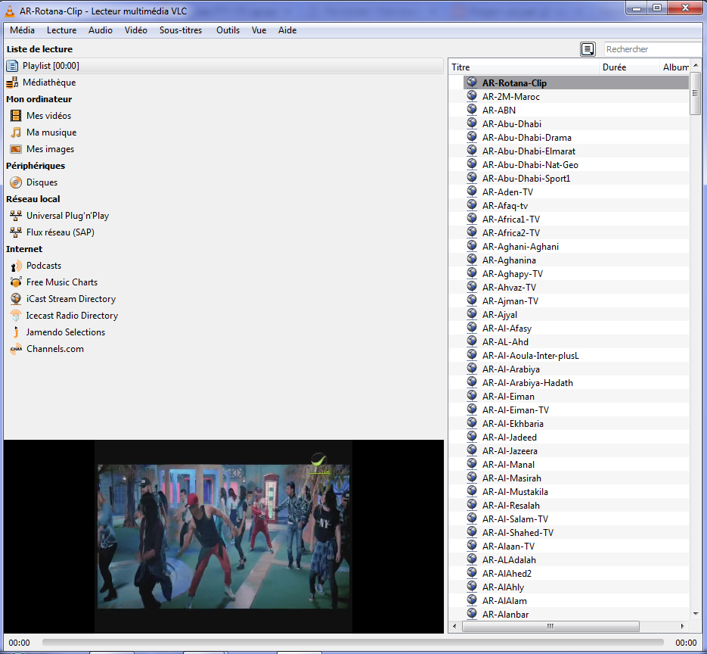Sort the playlist by Album column
The width and height of the screenshot is (707, 654).
click(x=674, y=67)
